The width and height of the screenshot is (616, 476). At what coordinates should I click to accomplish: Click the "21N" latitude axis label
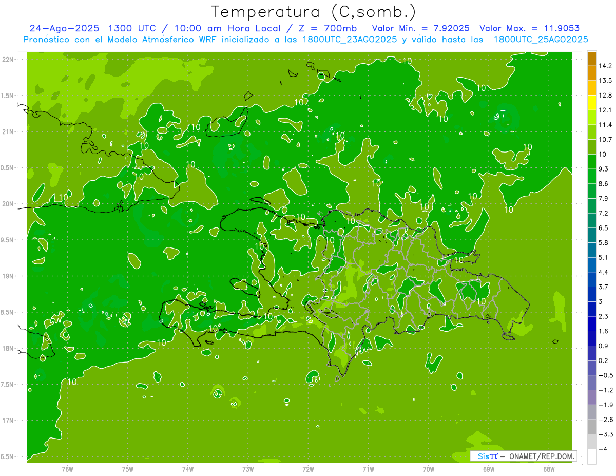click(x=9, y=132)
